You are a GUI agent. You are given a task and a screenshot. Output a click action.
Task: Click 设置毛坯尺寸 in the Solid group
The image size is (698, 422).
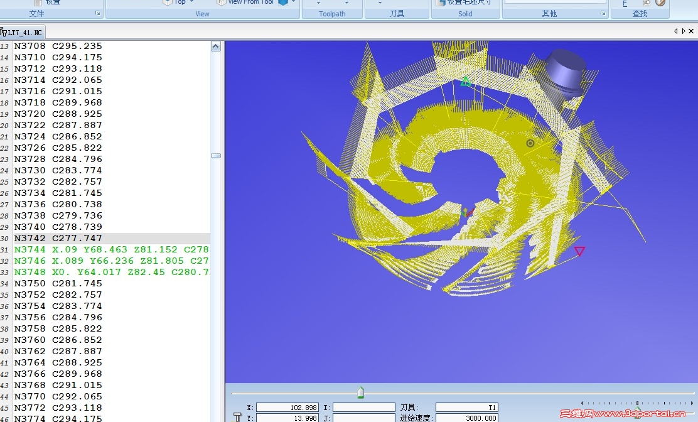[463, 3]
